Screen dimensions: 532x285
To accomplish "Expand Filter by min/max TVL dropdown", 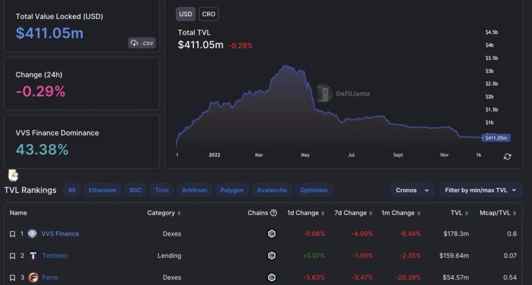I will pyautogui.click(x=480, y=190).
